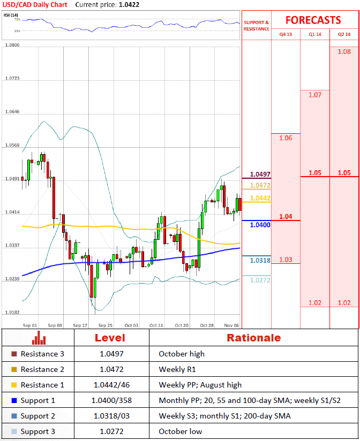Screen dimensions: 360x441
Task: Click the SUPPORT & RESISTANCE header
Action: coord(256,26)
